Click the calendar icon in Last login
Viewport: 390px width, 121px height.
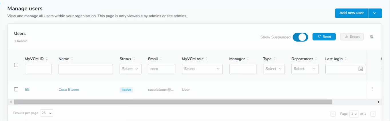pyautogui.click(x=361, y=69)
